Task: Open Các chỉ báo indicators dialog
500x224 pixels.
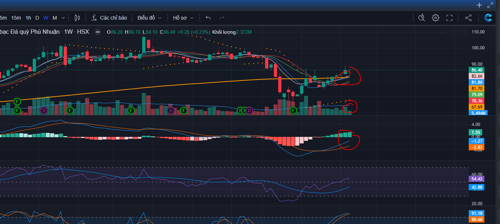Action: 113,18
